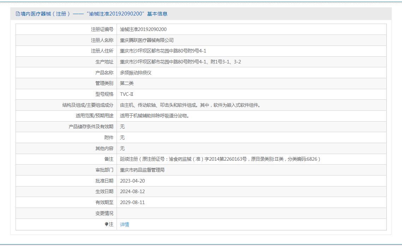Image resolution: width=402 pixels, height=246 pixels.
Task: Select model specification TVC-II
Action: (x=127, y=94)
